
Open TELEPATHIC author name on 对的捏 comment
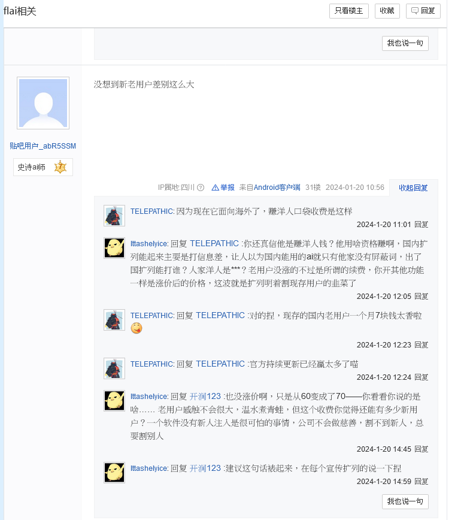click(152, 315)
